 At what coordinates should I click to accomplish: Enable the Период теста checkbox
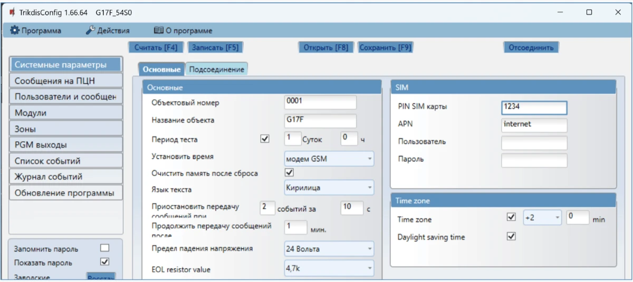pos(265,139)
